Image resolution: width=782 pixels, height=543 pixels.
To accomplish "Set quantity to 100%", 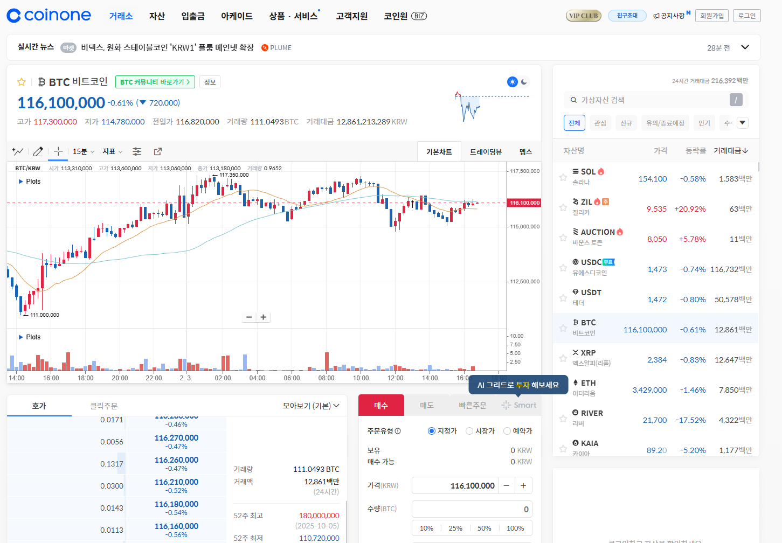I will coord(515,528).
